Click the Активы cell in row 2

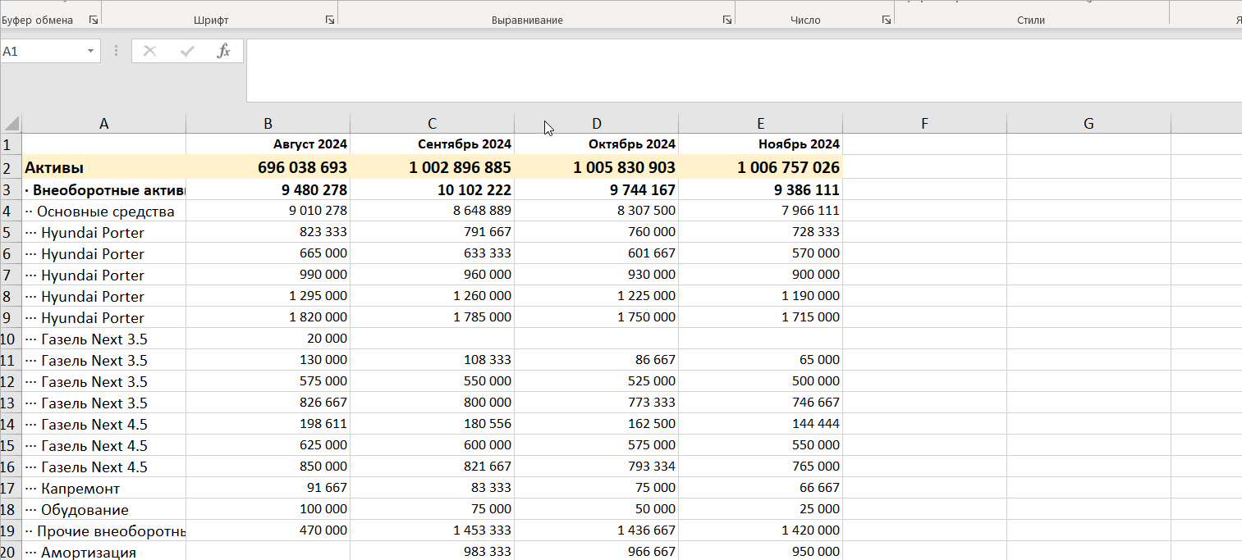click(104, 167)
